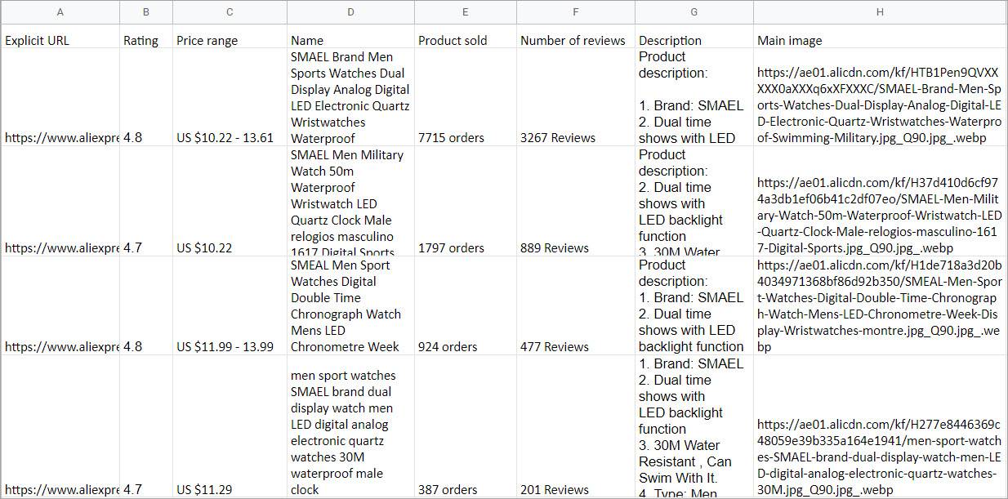Image resolution: width=1008 pixels, height=499 pixels.
Task: Select name cell "SMAEL Brand Men Sports Watches"
Action: pyautogui.click(x=350, y=97)
